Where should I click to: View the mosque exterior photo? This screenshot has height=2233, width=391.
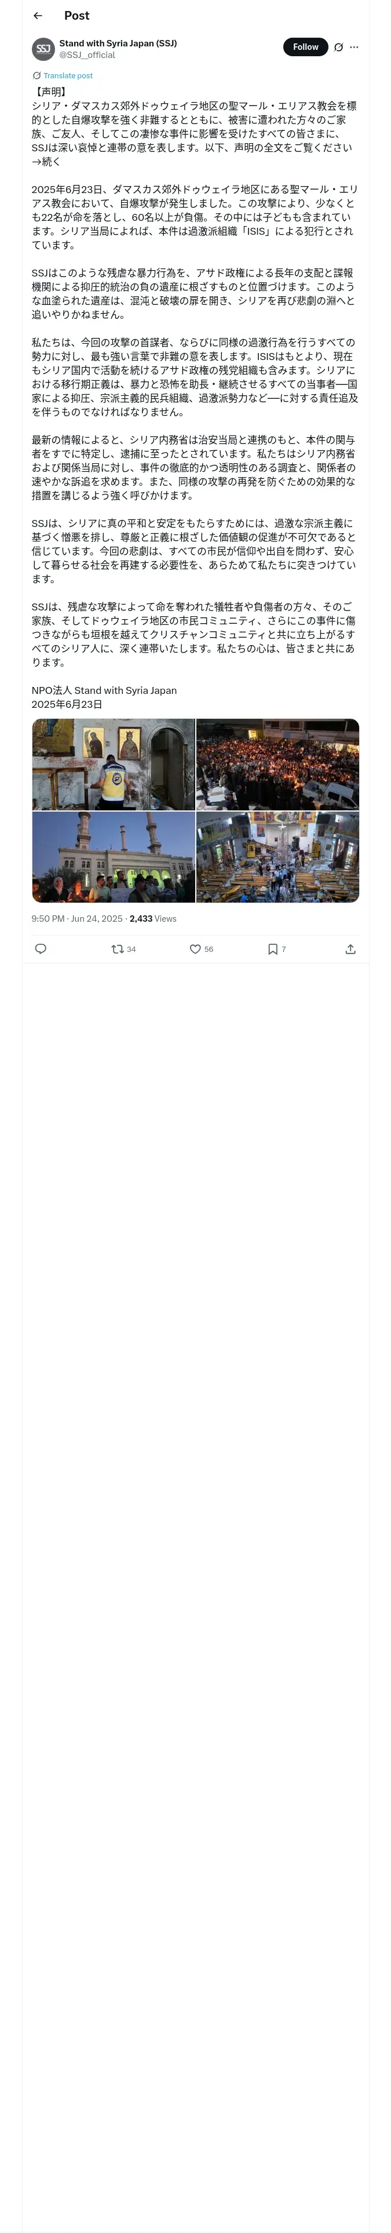pos(114,856)
